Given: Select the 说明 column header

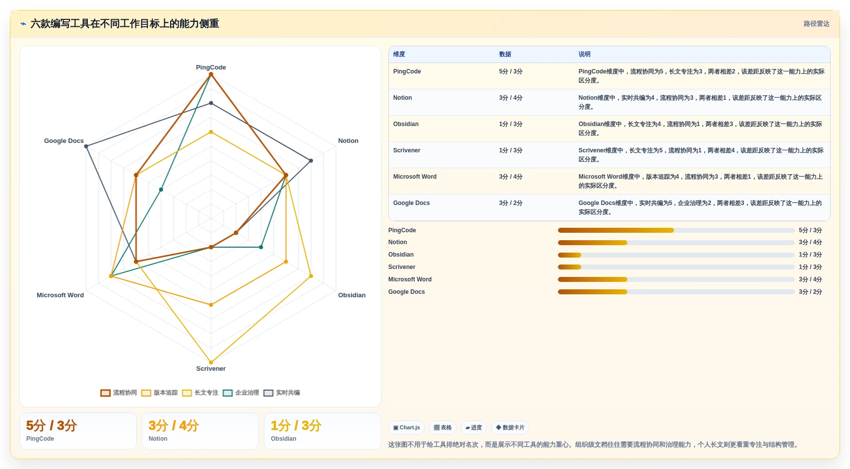Looking at the screenshot, I should point(584,54).
